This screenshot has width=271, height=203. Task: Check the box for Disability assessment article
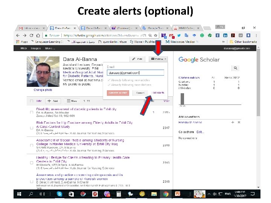[x=32, y=112]
